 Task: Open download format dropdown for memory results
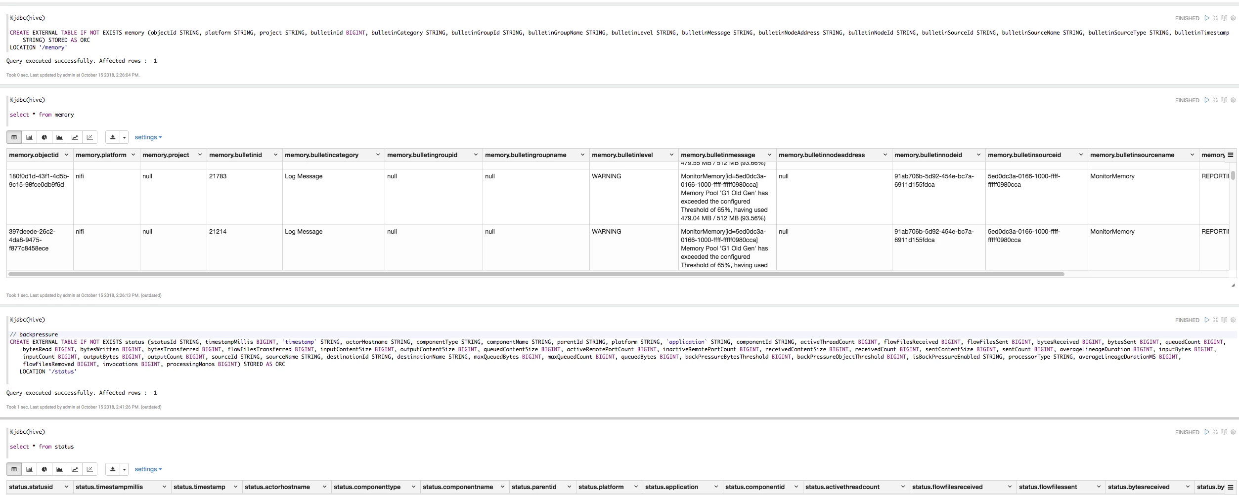(124, 137)
